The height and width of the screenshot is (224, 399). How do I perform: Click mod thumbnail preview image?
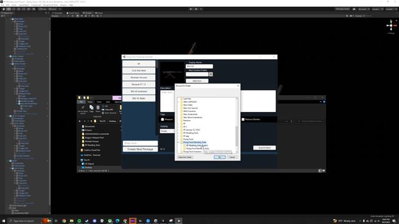coord(172,73)
